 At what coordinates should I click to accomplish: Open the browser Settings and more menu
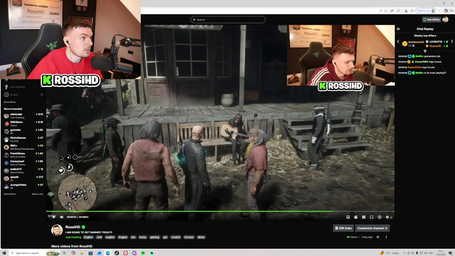(x=438, y=11)
